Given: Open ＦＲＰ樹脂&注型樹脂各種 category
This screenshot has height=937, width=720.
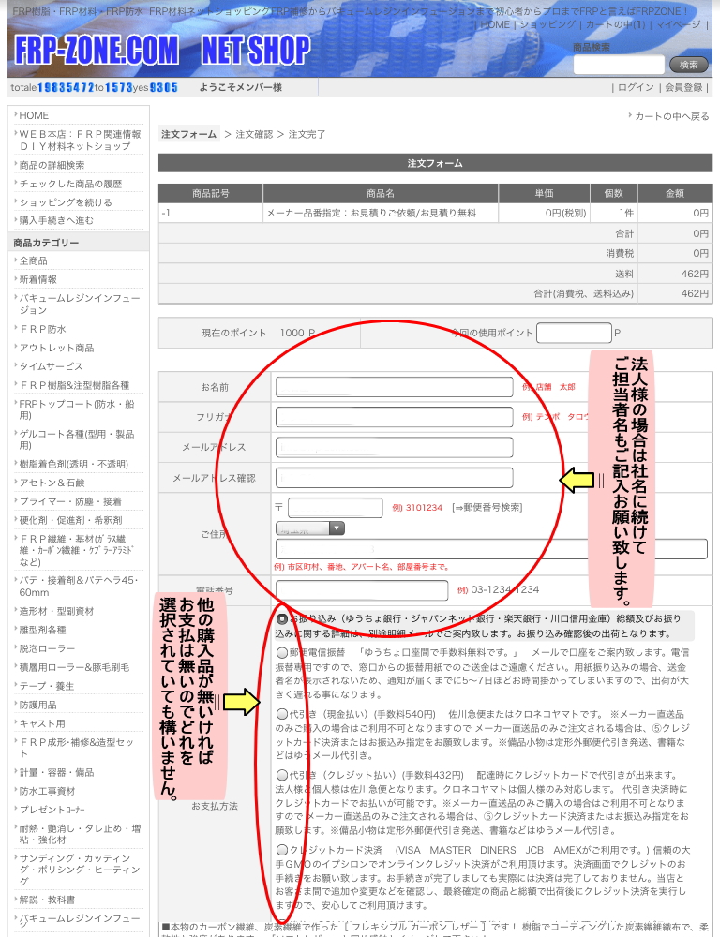Looking at the screenshot, I should click(73, 385).
